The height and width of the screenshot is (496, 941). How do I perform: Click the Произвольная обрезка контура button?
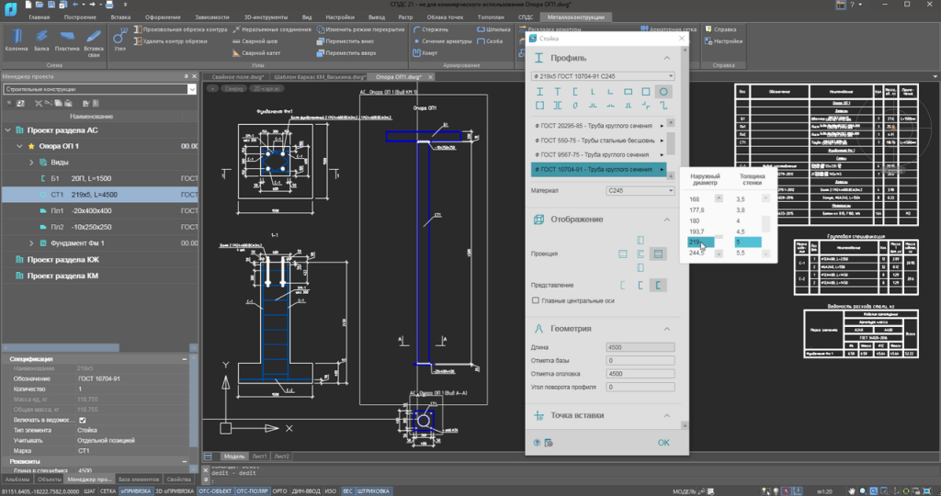pyautogui.click(x=180, y=29)
